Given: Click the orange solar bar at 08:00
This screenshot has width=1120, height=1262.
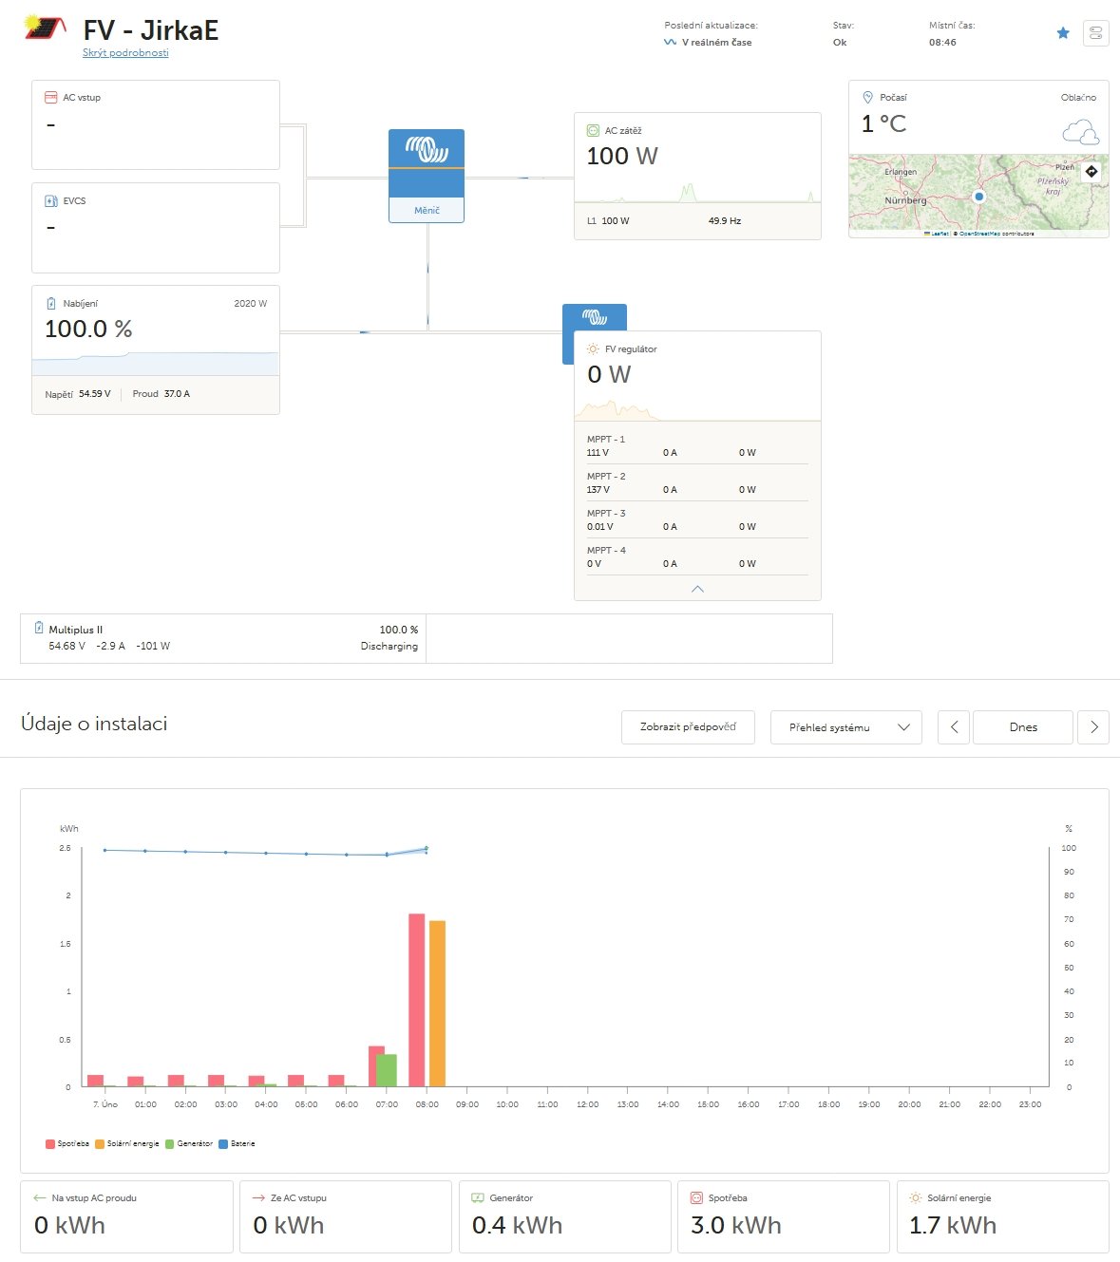Looking at the screenshot, I should coord(437,1003).
